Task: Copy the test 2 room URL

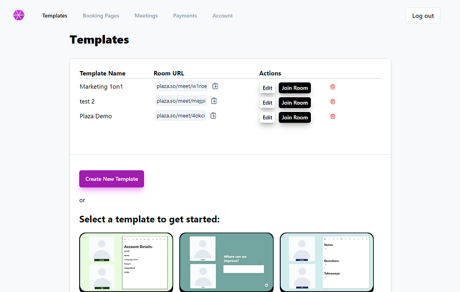Action: [214, 101]
